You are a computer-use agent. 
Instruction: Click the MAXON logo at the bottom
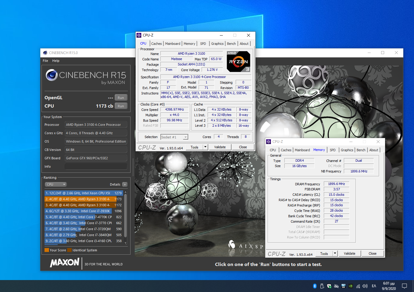65,263
